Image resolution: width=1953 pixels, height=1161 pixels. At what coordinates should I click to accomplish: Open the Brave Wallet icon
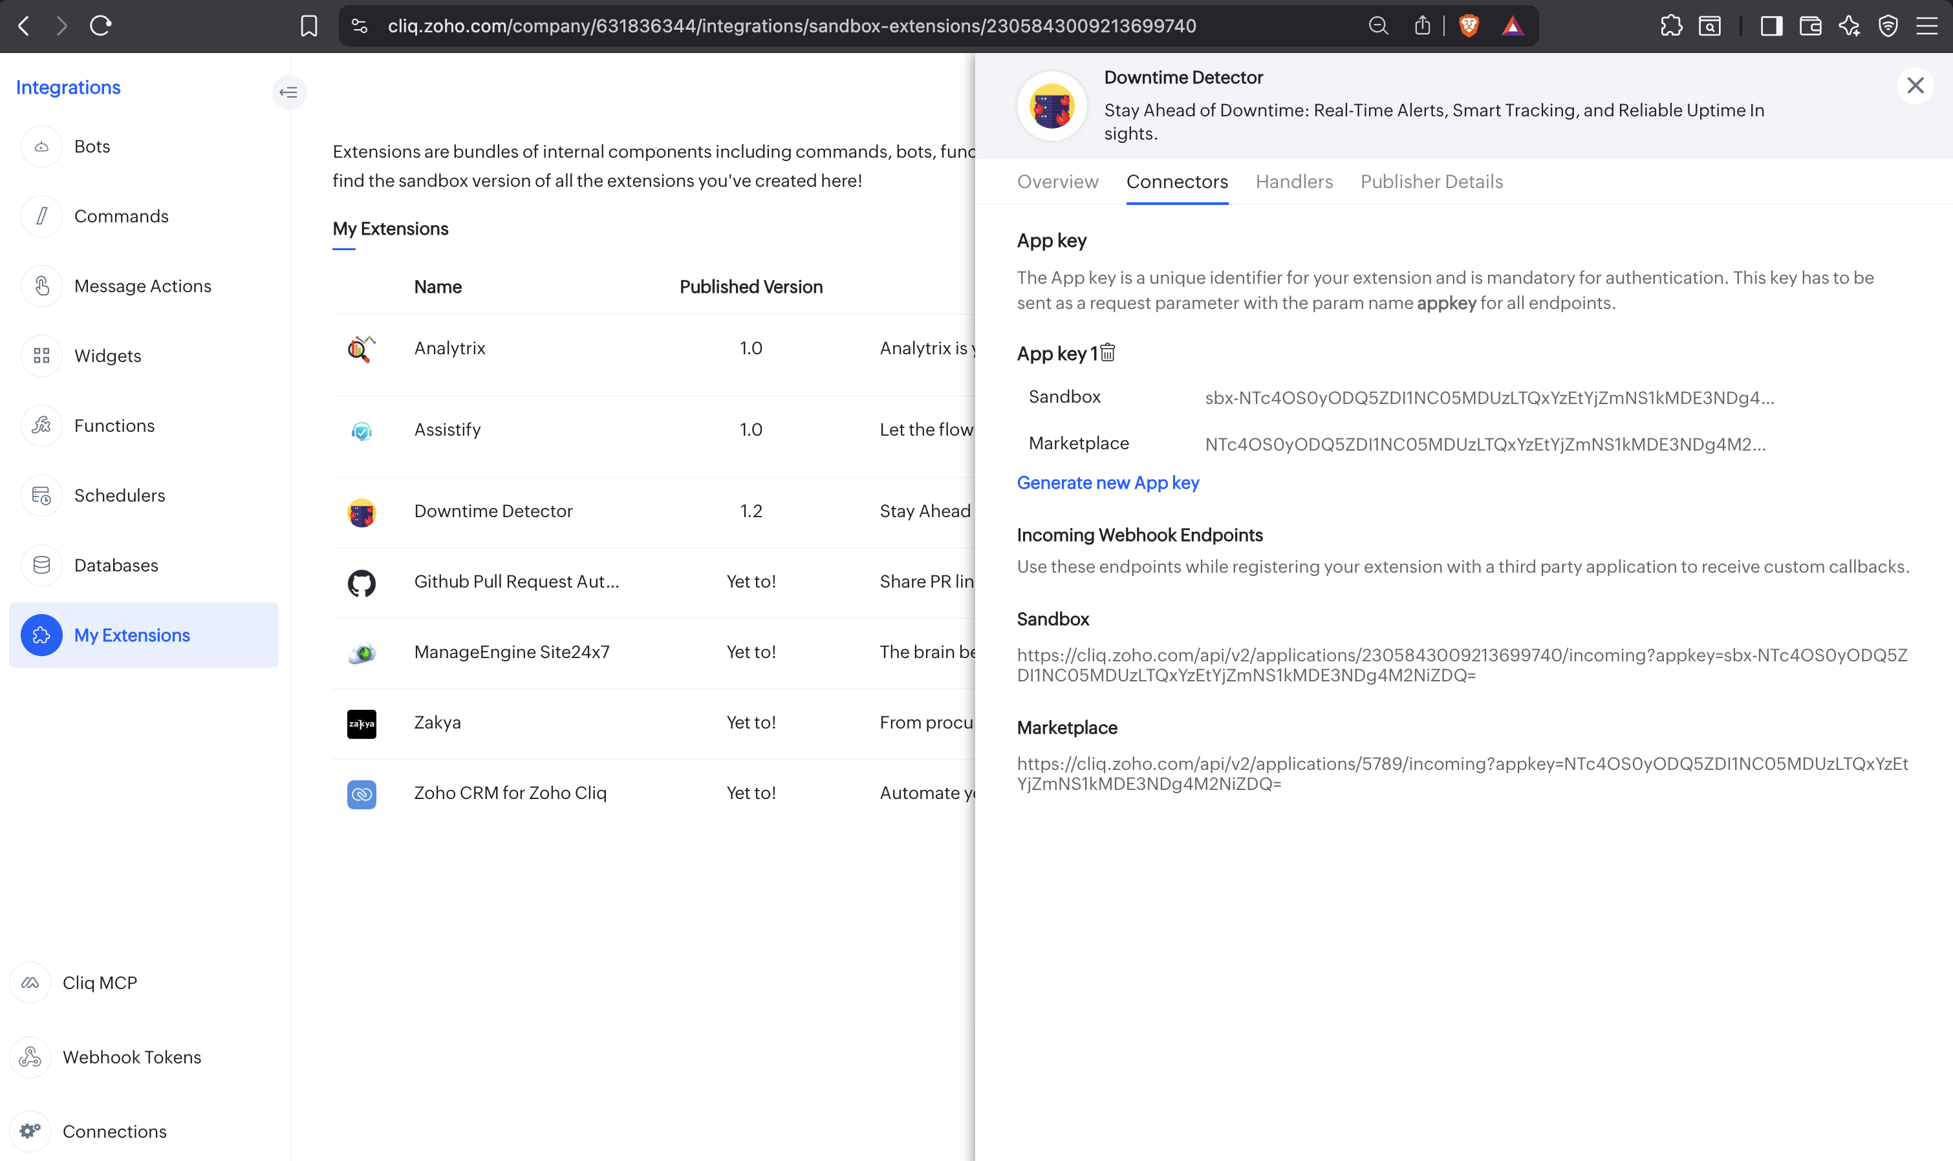pos(1811,26)
